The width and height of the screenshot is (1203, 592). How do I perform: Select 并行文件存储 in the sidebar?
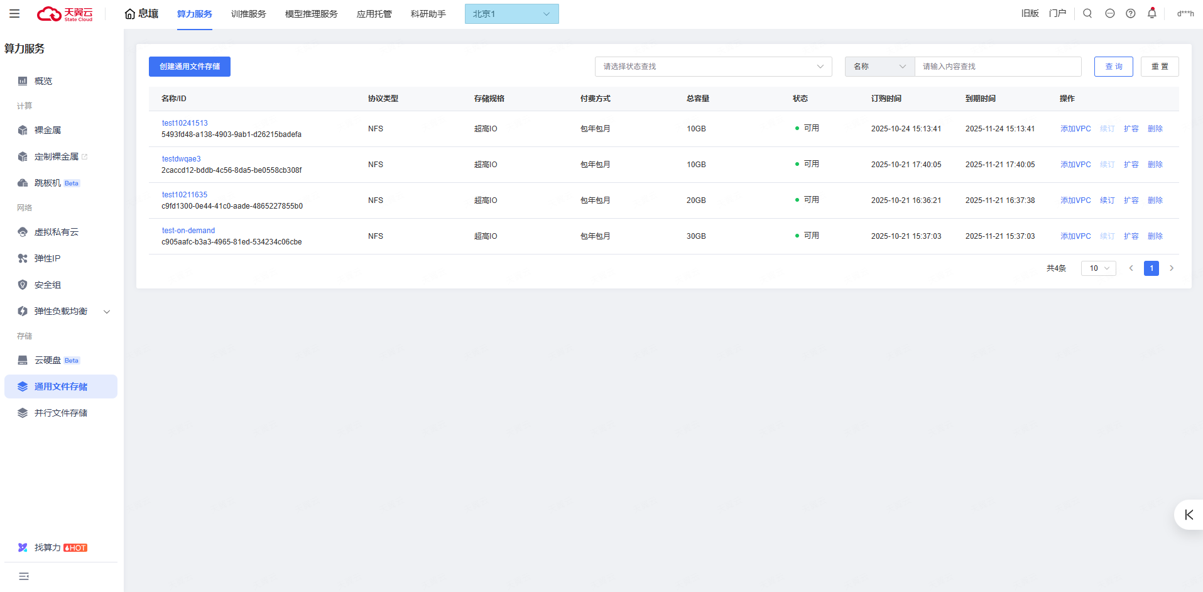tap(61, 413)
